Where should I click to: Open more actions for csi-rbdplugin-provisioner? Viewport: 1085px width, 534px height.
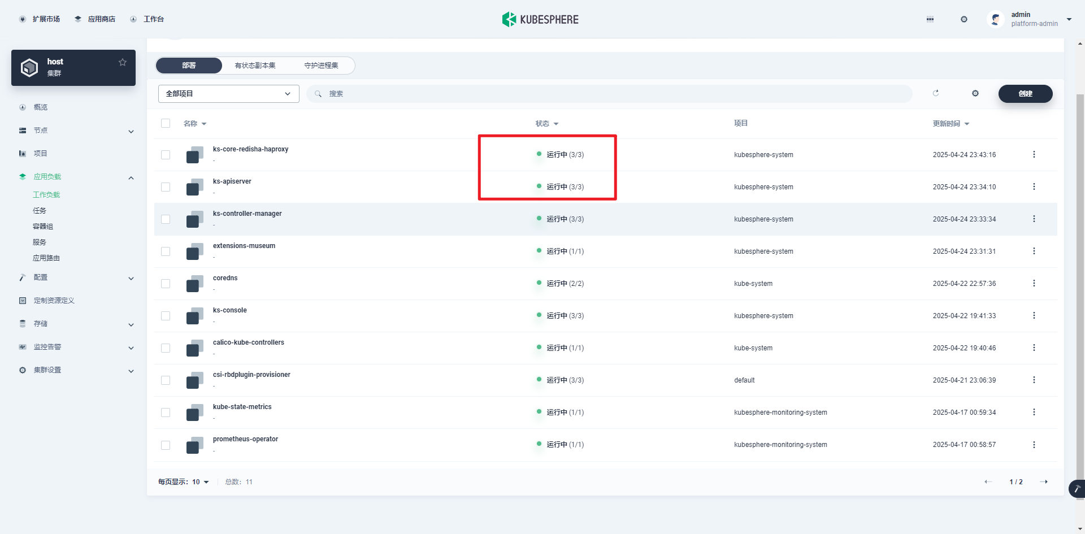[1034, 380]
